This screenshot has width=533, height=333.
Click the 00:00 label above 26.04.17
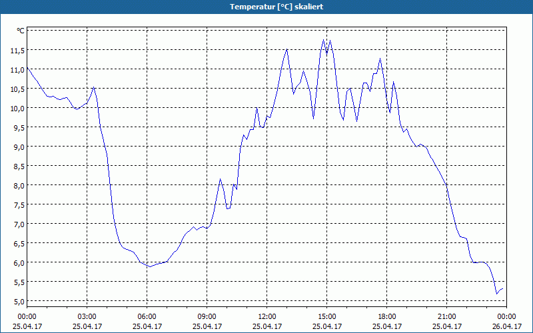506,317
